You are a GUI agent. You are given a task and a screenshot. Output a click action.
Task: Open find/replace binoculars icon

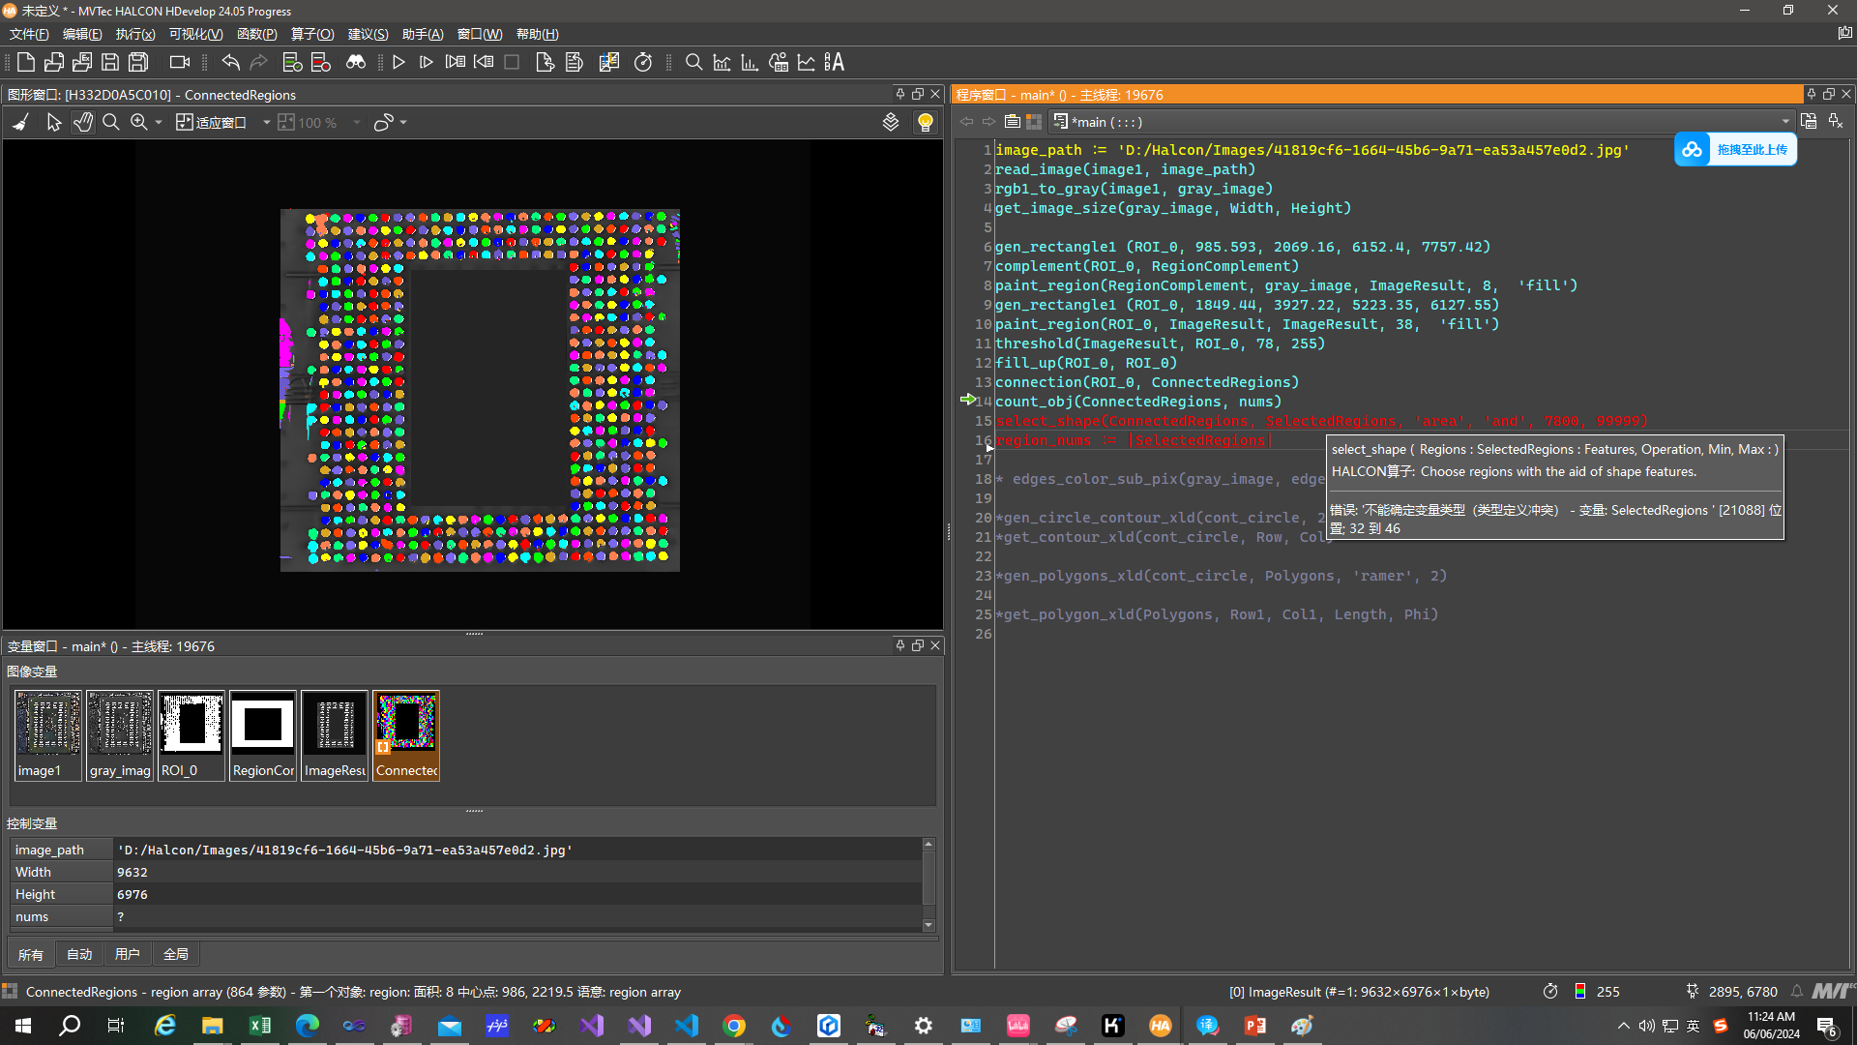356,63
